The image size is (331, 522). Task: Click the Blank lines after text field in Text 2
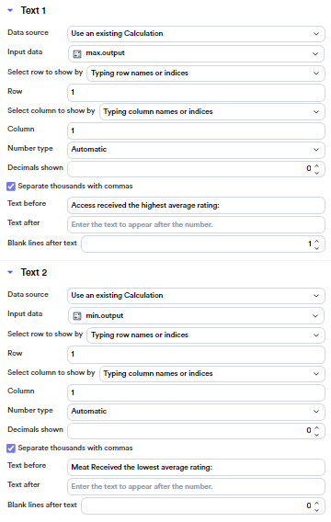[203, 506]
